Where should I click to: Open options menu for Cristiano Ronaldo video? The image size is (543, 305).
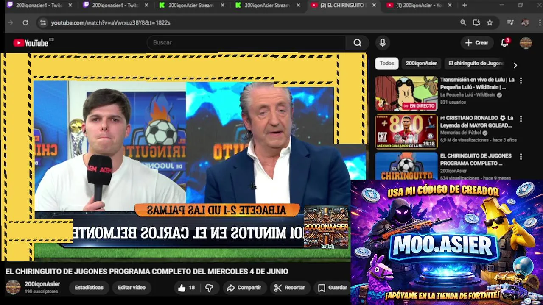coord(521,119)
